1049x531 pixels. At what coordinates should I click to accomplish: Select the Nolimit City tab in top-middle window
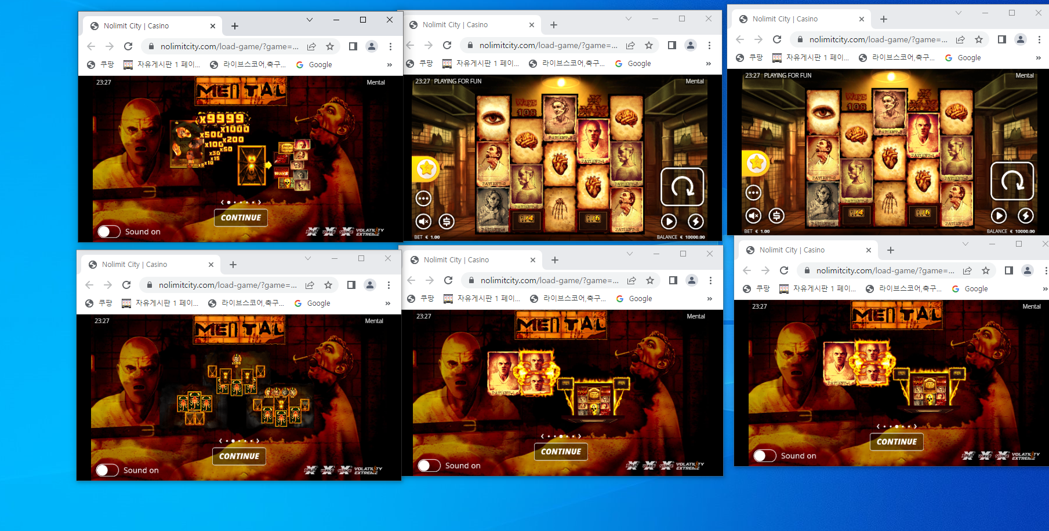(473, 25)
